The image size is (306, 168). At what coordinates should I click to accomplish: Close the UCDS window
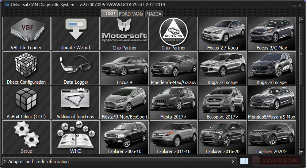pyautogui.click(x=300, y=5)
